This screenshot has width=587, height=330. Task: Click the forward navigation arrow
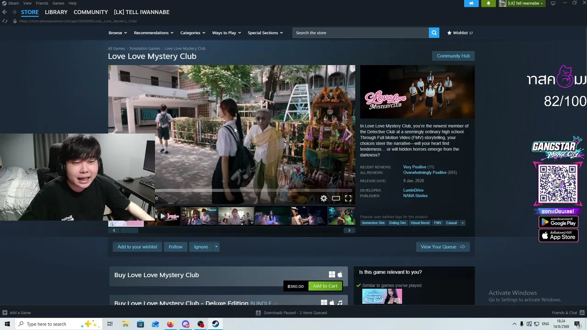coord(14,12)
